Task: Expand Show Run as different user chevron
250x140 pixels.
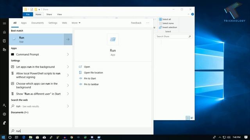Action: [x=68, y=94]
